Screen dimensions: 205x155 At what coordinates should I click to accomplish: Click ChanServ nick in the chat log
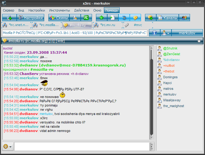point(29,74)
